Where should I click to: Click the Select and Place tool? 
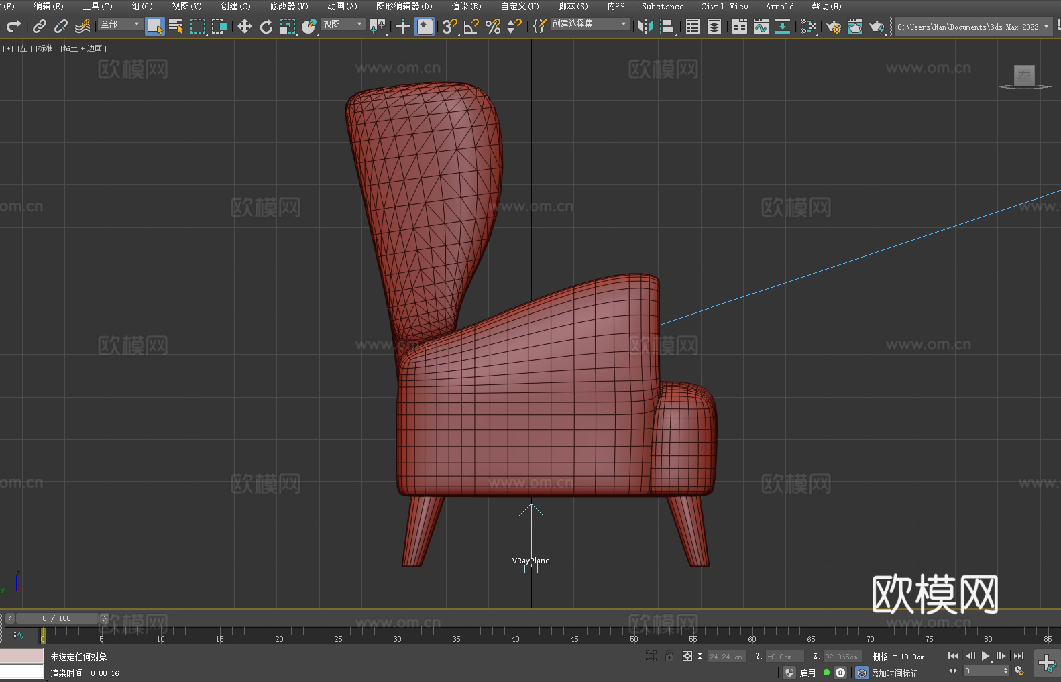309,26
